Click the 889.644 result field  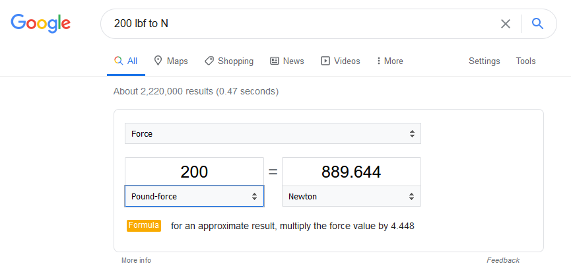(x=351, y=172)
